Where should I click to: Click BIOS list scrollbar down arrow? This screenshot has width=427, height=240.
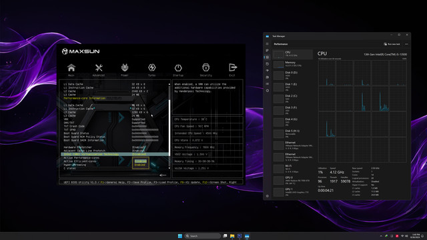[x=169, y=168]
